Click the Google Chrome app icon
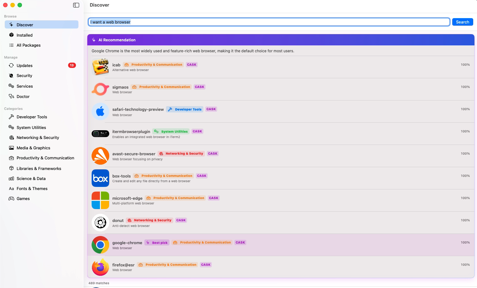Image resolution: width=477 pixels, height=288 pixels. click(x=100, y=245)
